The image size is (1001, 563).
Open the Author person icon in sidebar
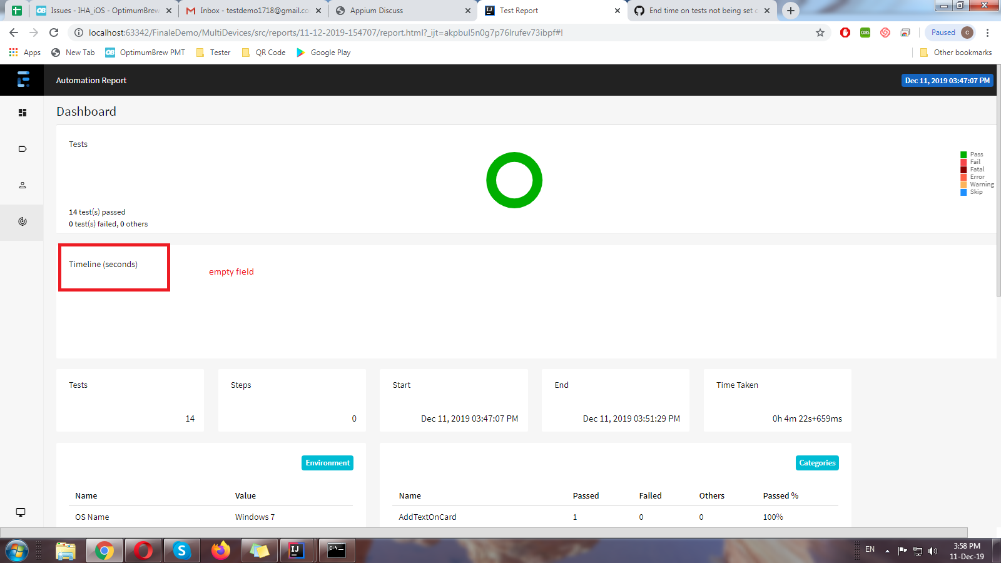coord(23,185)
